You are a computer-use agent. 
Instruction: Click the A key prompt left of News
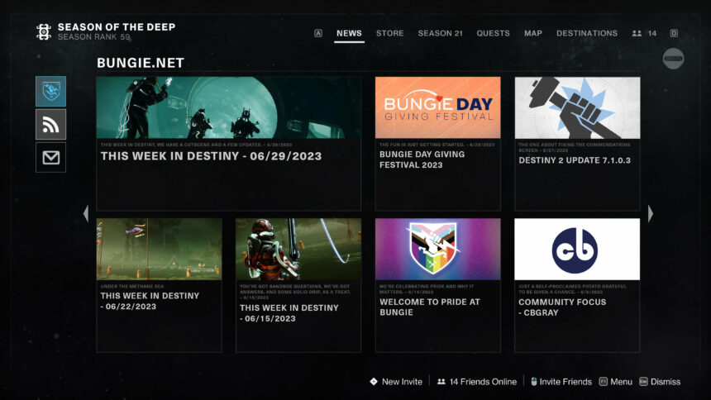tap(318, 33)
